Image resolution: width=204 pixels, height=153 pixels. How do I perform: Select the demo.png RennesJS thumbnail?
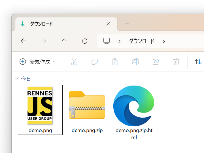[40, 105]
